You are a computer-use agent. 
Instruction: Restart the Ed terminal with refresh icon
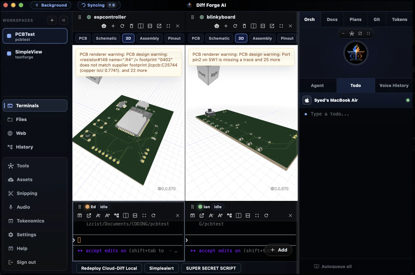coord(153,215)
